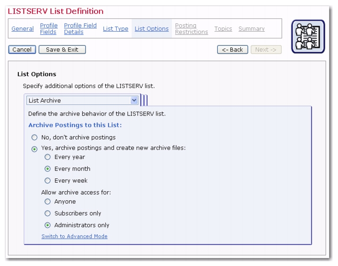The height and width of the screenshot is (266, 338).
Task: Open the Profile Field Details tab
Action: [x=80, y=29]
